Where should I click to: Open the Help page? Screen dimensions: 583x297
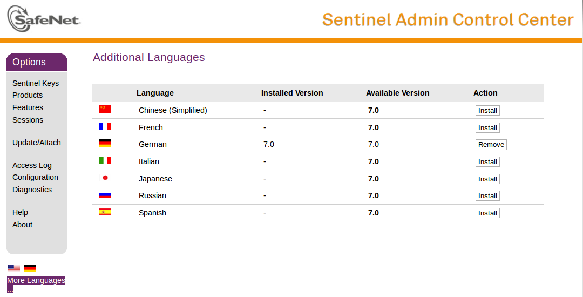click(20, 212)
